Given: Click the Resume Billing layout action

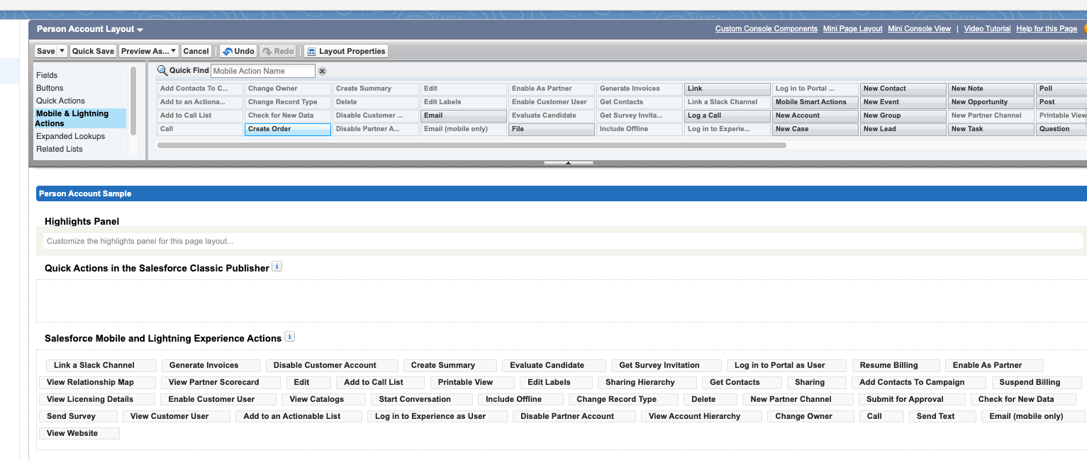Looking at the screenshot, I should [896, 365].
